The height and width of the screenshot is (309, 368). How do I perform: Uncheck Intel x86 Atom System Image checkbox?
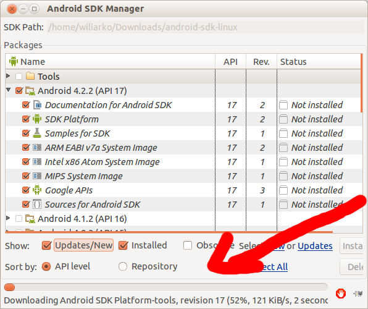click(x=26, y=162)
